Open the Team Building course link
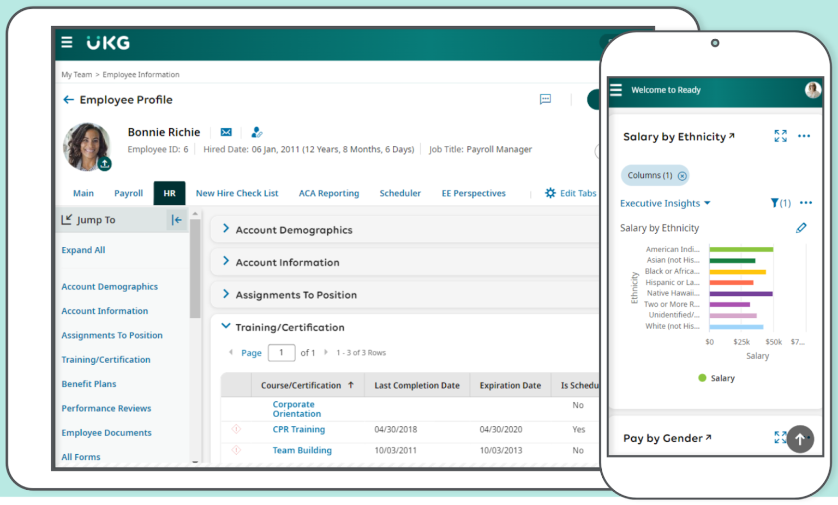 click(302, 450)
